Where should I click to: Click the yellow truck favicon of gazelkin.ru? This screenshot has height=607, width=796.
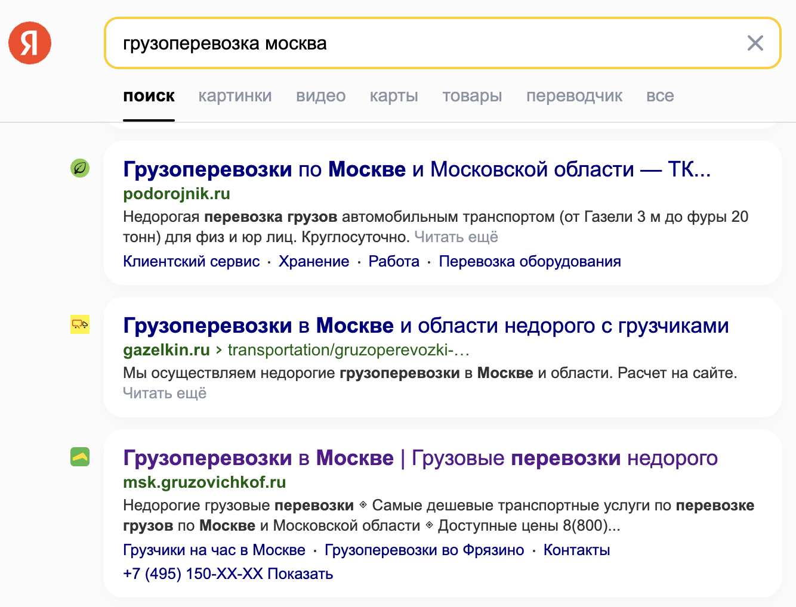[x=80, y=324]
